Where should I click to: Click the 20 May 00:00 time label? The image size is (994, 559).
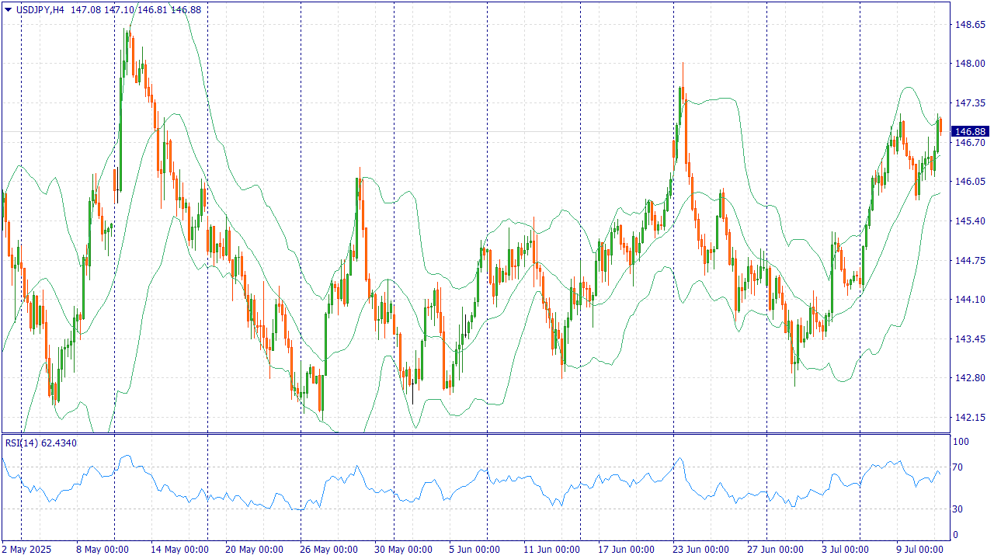(x=253, y=550)
